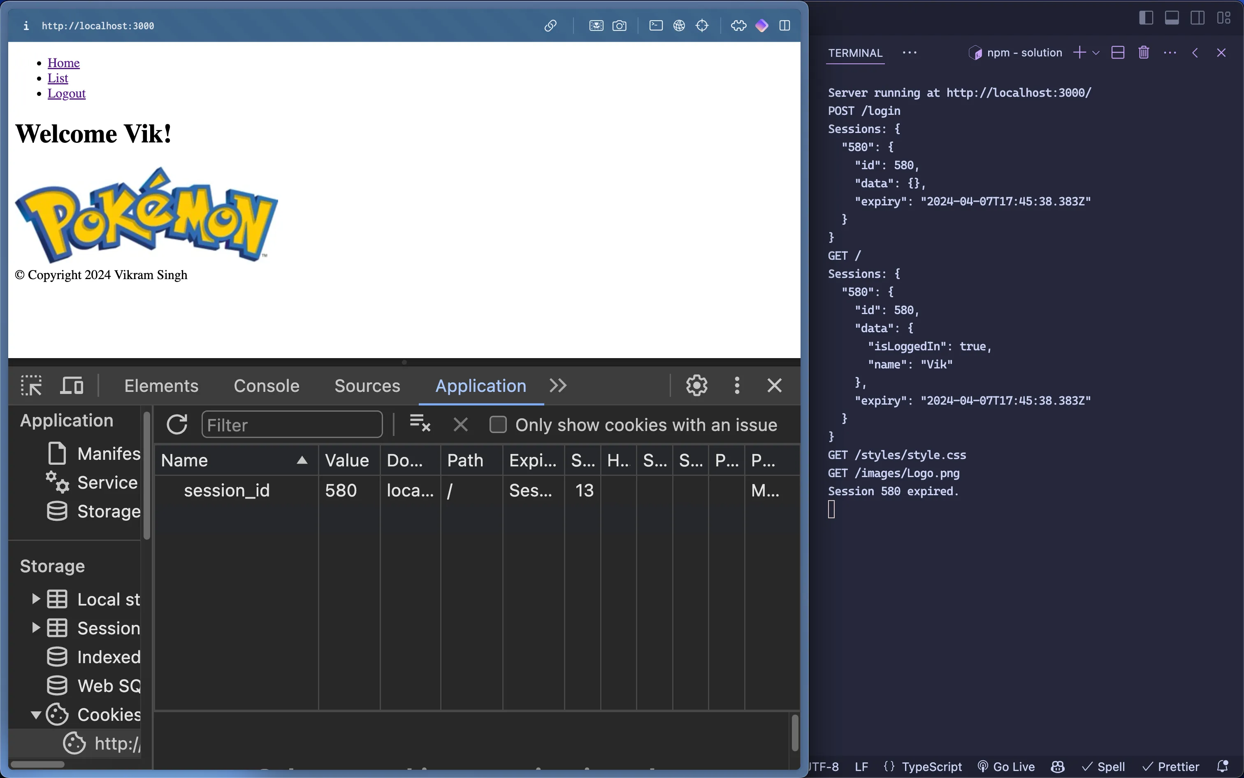This screenshot has height=778, width=1244.
Task: Create a new terminal with the plus icon
Action: tap(1080, 53)
